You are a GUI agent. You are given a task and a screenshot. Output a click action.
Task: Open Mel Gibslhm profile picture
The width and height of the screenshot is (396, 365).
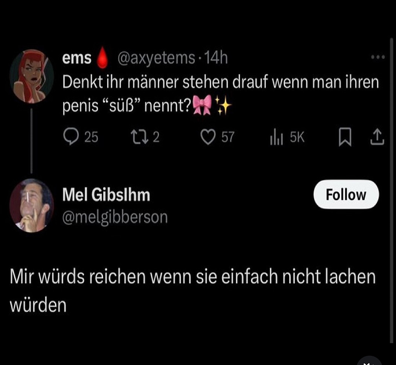[32, 205]
